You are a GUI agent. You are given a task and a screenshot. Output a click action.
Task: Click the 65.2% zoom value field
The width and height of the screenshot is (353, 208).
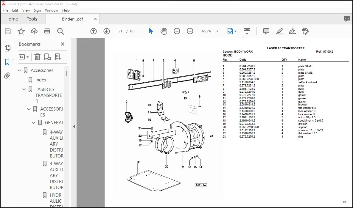pyautogui.click(x=207, y=31)
